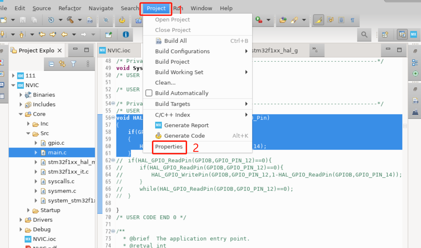The width and height of the screenshot is (421, 248).
Task: Toggle Link with Editor in Project Explorer
Action: pos(62,64)
